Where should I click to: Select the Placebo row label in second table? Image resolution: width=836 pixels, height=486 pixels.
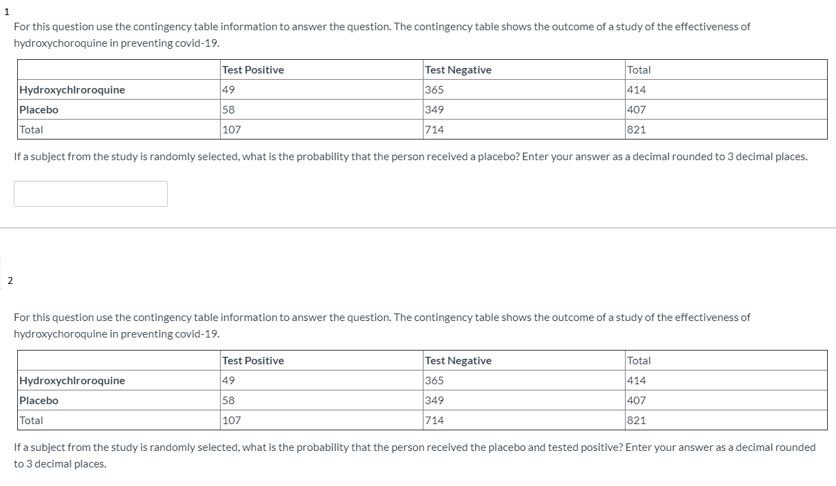coord(39,400)
